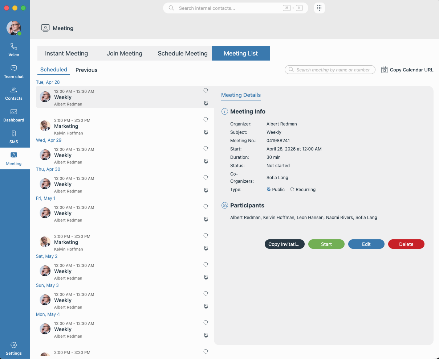439x359 pixels.
Task: Open SMS from the sidebar
Action: pos(14,137)
